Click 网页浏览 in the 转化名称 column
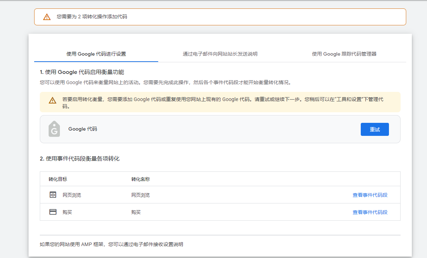This screenshot has width=427, height=258. tap(141, 195)
